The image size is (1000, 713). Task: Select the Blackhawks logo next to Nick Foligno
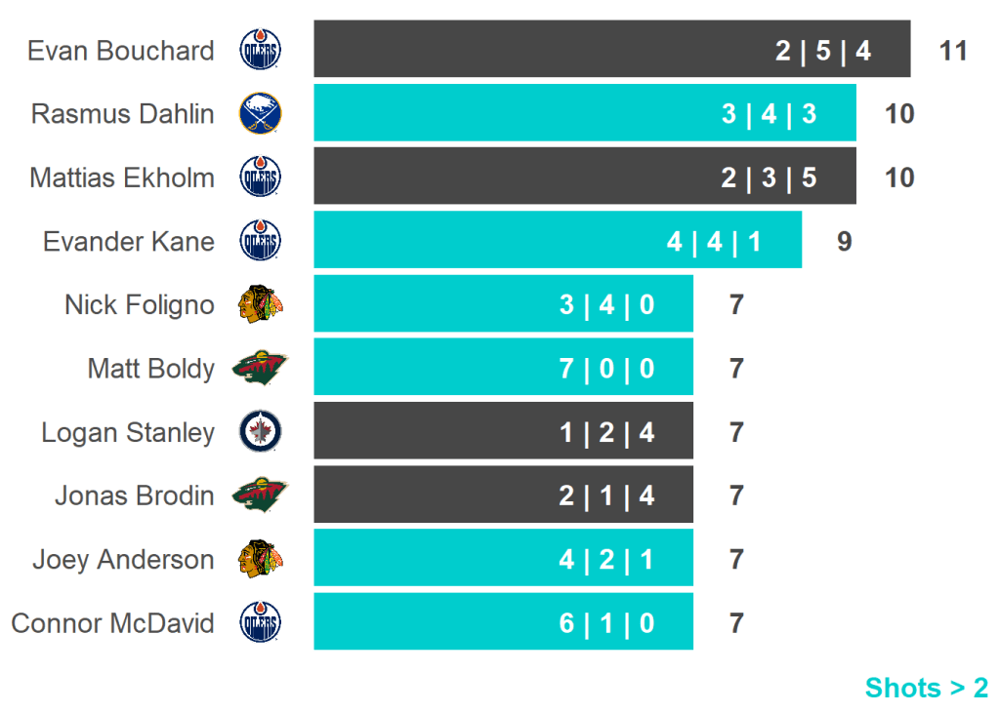pos(260,304)
